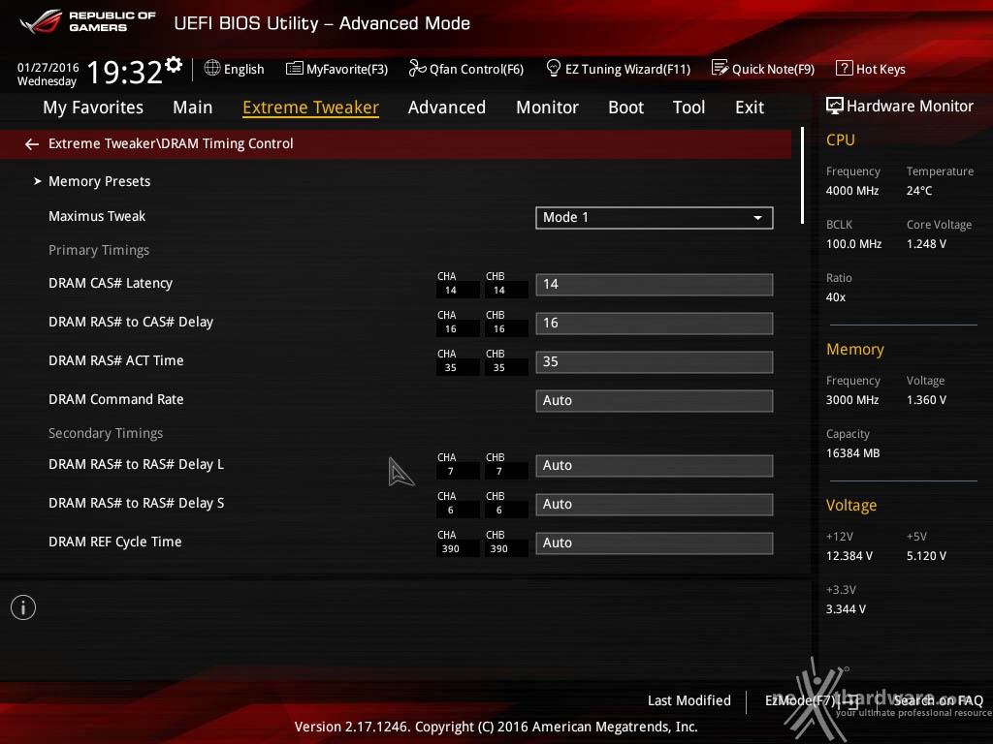This screenshot has width=993, height=744.
Task: Click the MyFavorite list icon
Action: (x=295, y=69)
